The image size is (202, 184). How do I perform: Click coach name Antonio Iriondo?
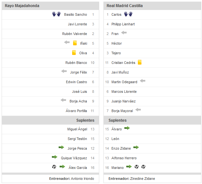tap(83, 179)
